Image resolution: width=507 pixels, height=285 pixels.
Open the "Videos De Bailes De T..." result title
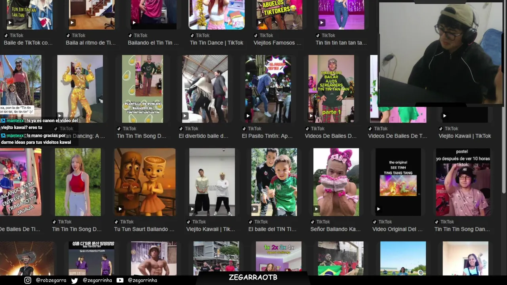(398, 136)
